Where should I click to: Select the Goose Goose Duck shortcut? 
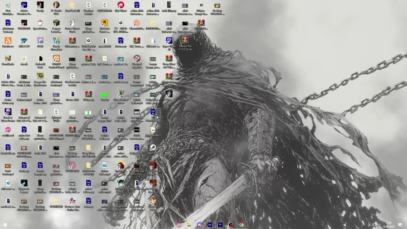click(72, 26)
